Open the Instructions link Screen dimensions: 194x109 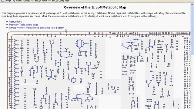pyautogui.click(x=15, y=21)
